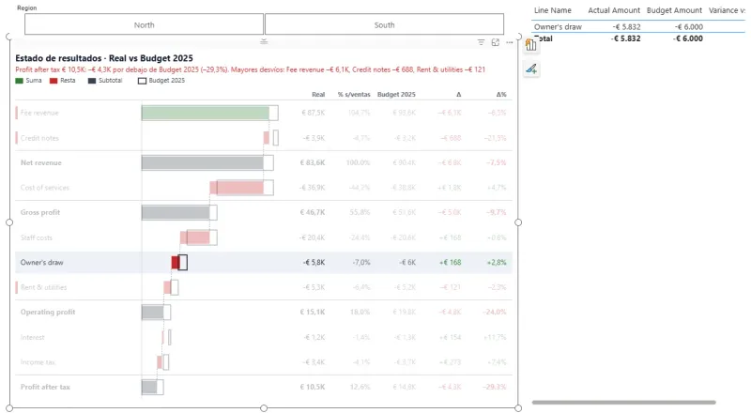Select the Net revenue row label
751x413 pixels.
40,162
